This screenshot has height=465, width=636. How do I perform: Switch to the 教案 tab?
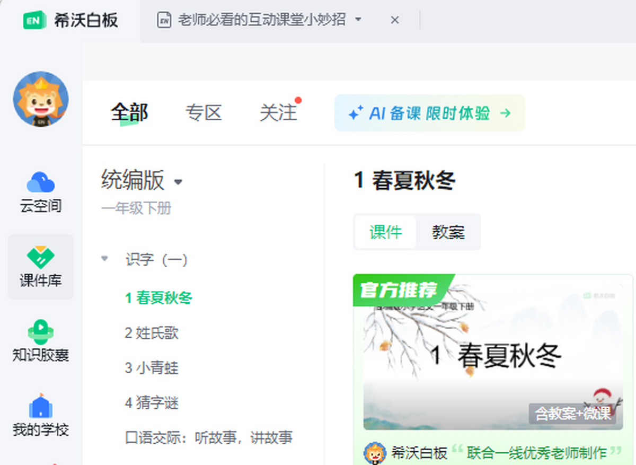(449, 232)
